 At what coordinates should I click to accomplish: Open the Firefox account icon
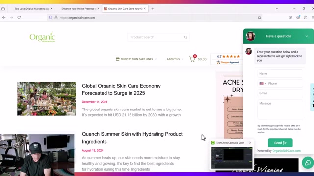(298, 18)
